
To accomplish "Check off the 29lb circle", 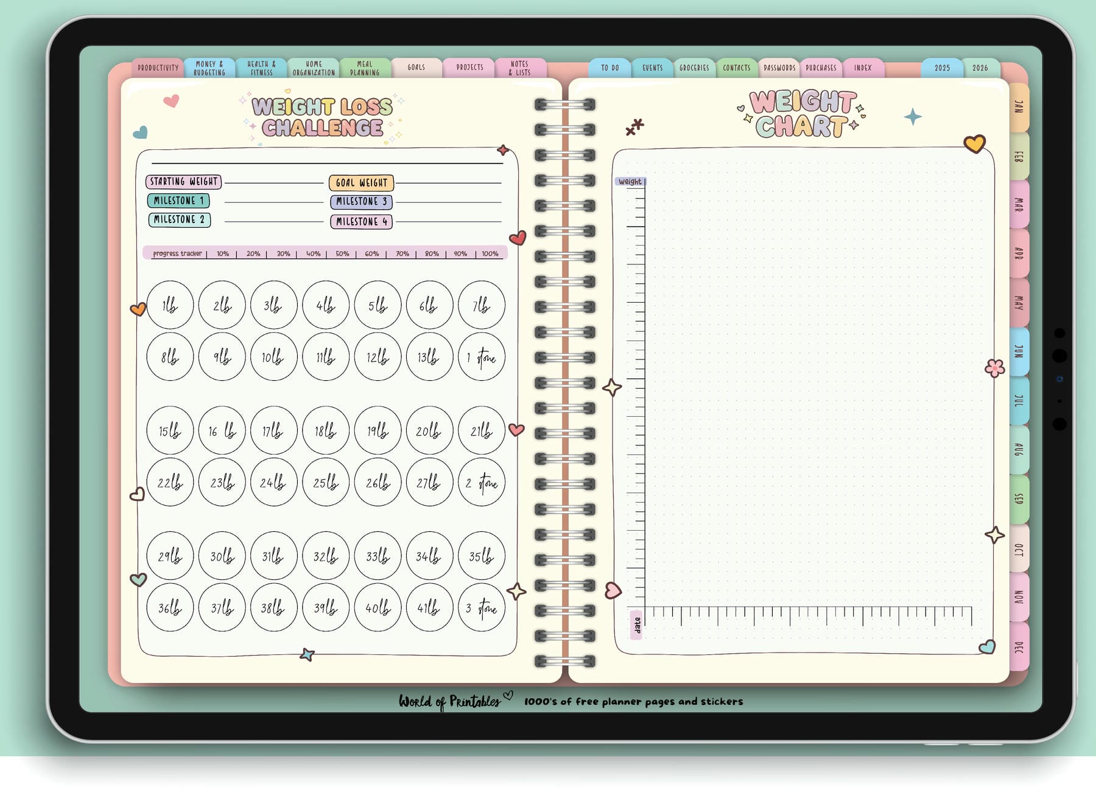I will pyautogui.click(x=170, y=556).
